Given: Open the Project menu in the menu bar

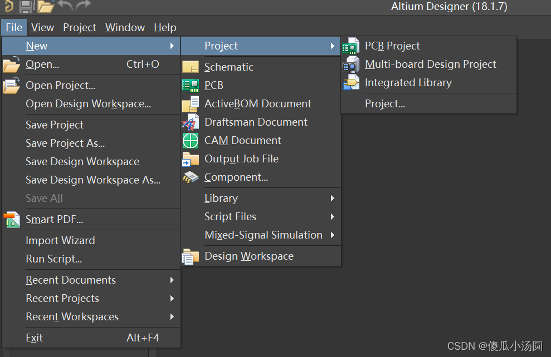Looking at the screenshot, I should pos(80,27).
